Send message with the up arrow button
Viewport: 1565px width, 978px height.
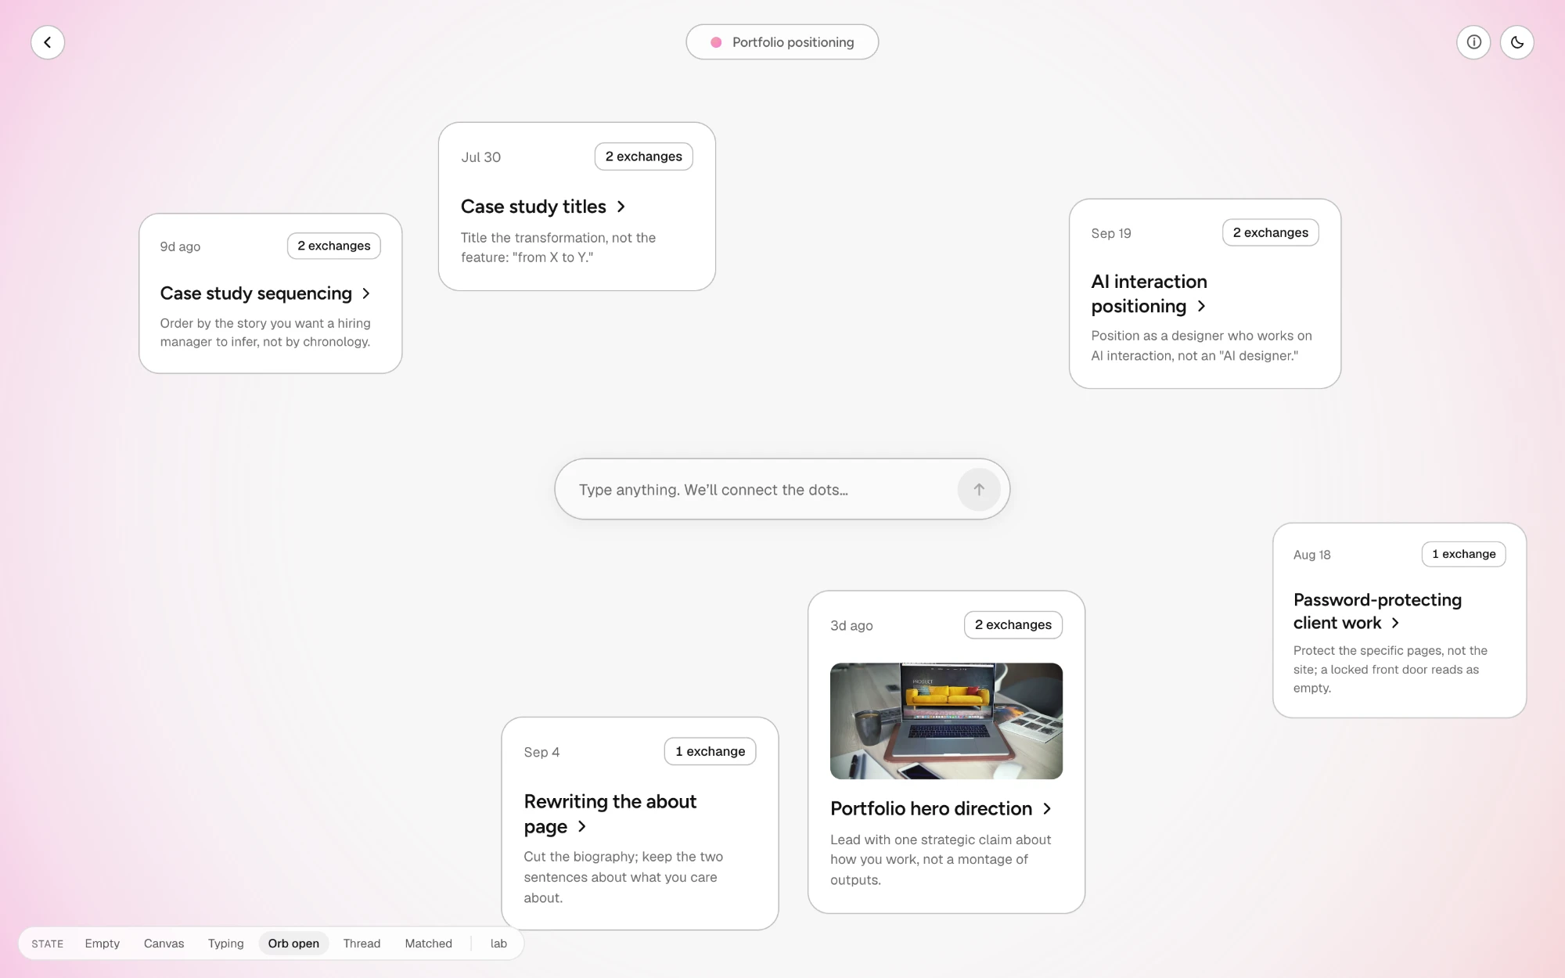pos(979,489)
